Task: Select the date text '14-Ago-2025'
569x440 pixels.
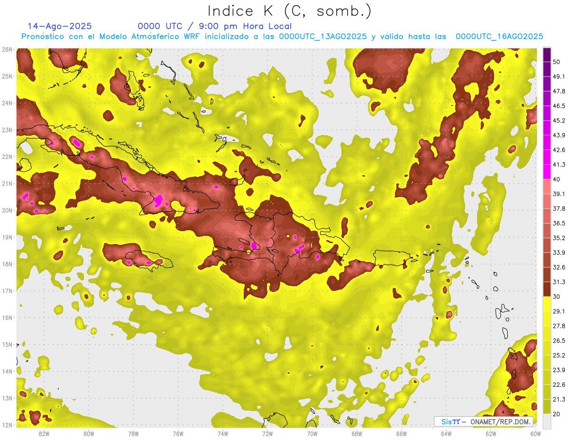Action: pyautogui.click(x=60, y=26)
